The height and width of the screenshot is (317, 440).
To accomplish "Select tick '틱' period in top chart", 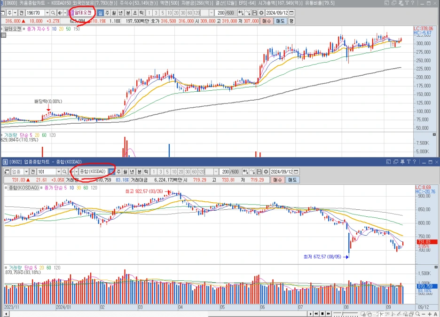I will (x=141, y=13).
